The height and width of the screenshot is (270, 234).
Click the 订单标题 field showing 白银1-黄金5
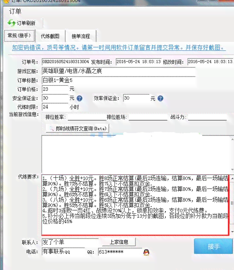pyautogui.click(x=119, y=80)
